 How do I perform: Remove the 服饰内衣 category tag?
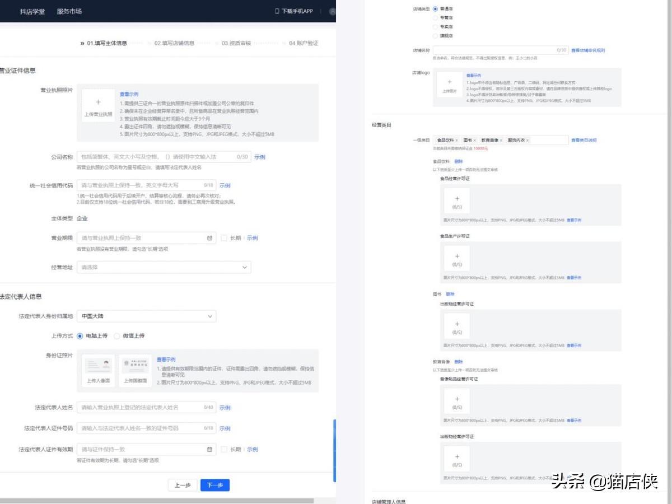(528, 140)
